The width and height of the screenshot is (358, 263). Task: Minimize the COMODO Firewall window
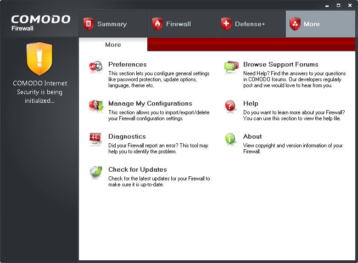[x=327, y=5]
